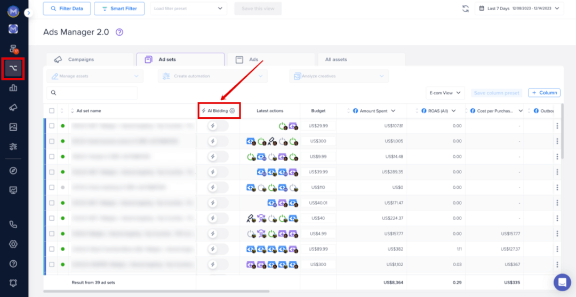Click the US$8,364 total amount spent
This screenshot has width=576, height=297.
pos(393,282)
